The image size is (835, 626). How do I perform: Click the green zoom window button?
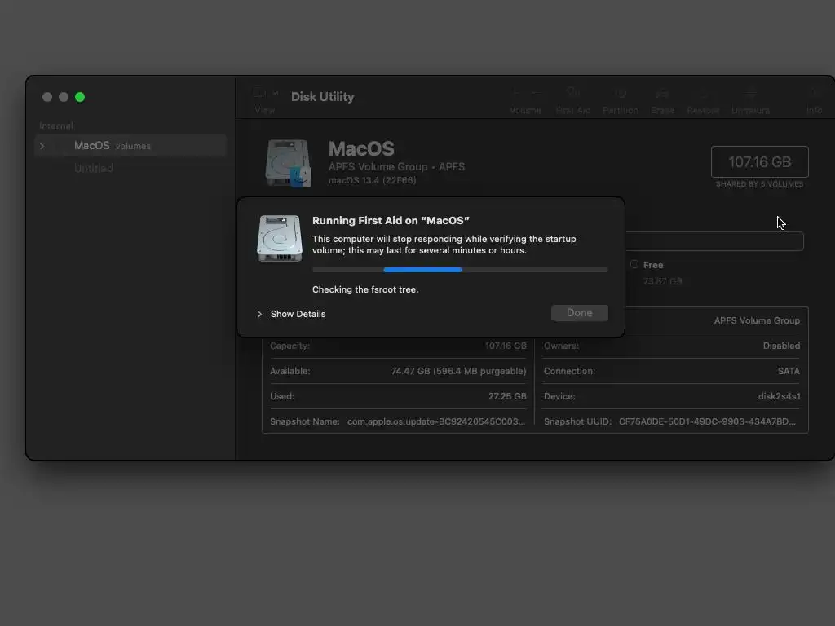coord(80,97)
